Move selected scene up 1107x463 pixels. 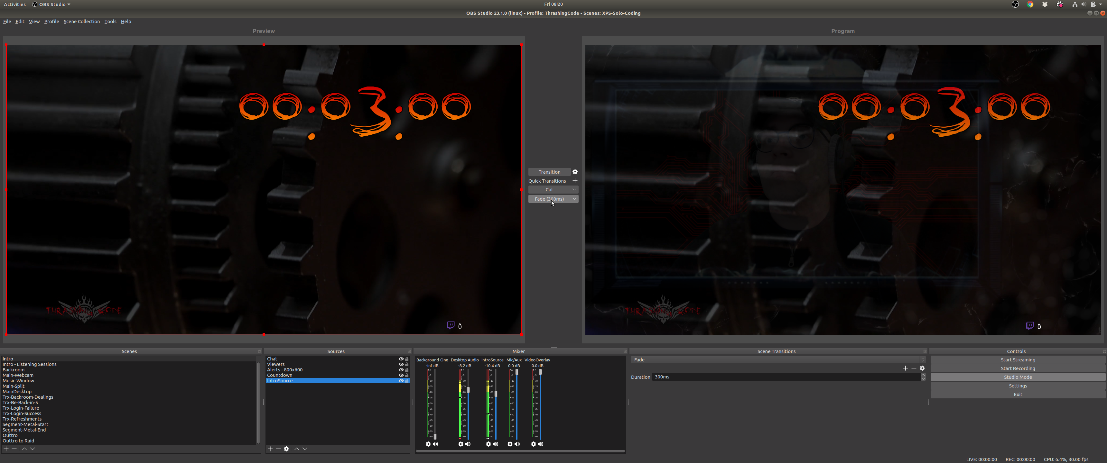[x=24, y=449]
